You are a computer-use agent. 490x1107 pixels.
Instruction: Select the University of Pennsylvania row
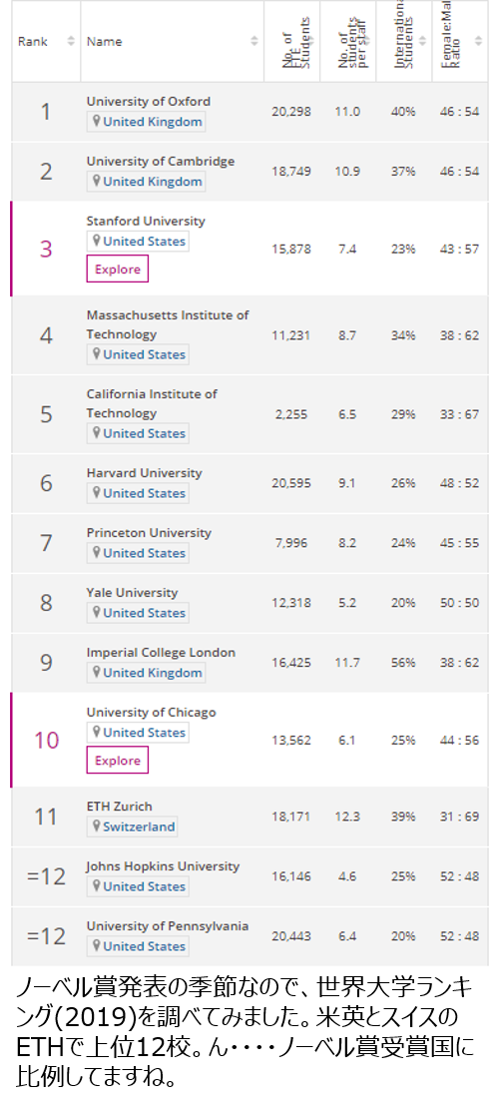249,936
